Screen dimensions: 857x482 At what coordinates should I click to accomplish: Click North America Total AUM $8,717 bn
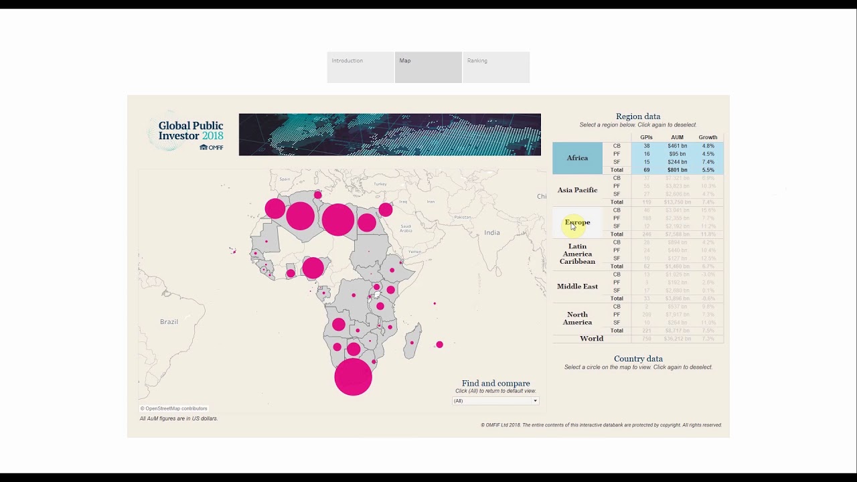click(677, 331)
